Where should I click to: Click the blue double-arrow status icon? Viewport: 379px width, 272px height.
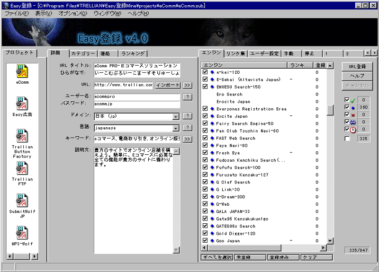point(353,123)
